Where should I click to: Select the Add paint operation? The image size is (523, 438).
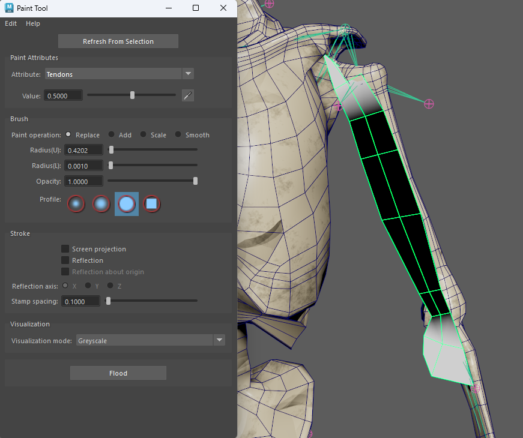[x=112, y=135]
